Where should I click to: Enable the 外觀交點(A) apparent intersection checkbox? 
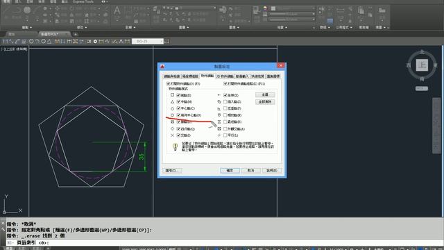225,129
